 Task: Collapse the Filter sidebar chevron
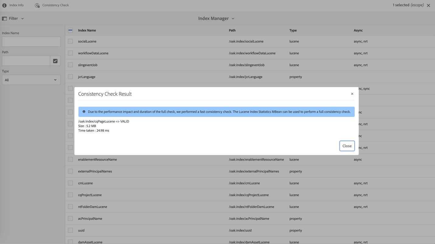click(x=22, y=18)
